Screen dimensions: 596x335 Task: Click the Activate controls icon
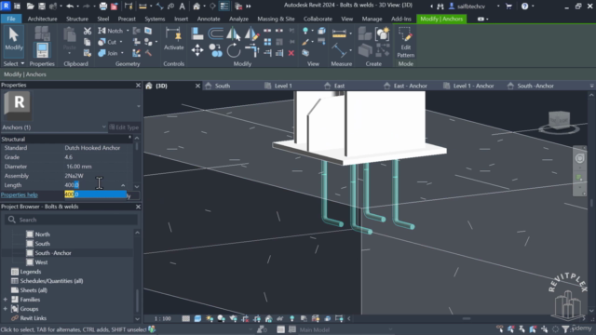point(174,39)
